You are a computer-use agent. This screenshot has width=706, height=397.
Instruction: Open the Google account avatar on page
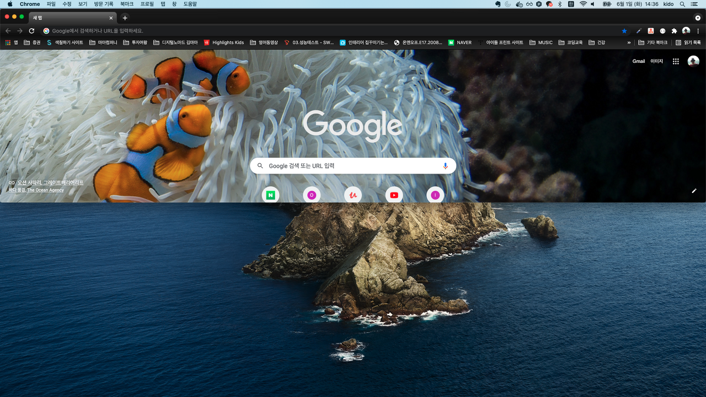tap(693, 61)
